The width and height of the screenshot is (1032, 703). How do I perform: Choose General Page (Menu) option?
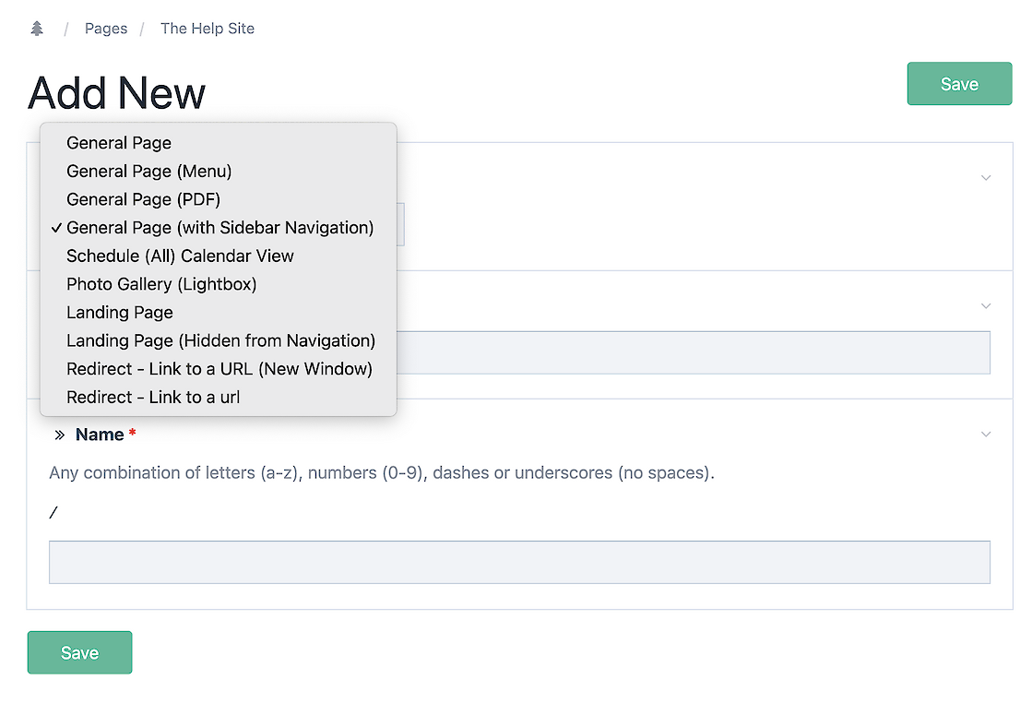coord(148,172)
